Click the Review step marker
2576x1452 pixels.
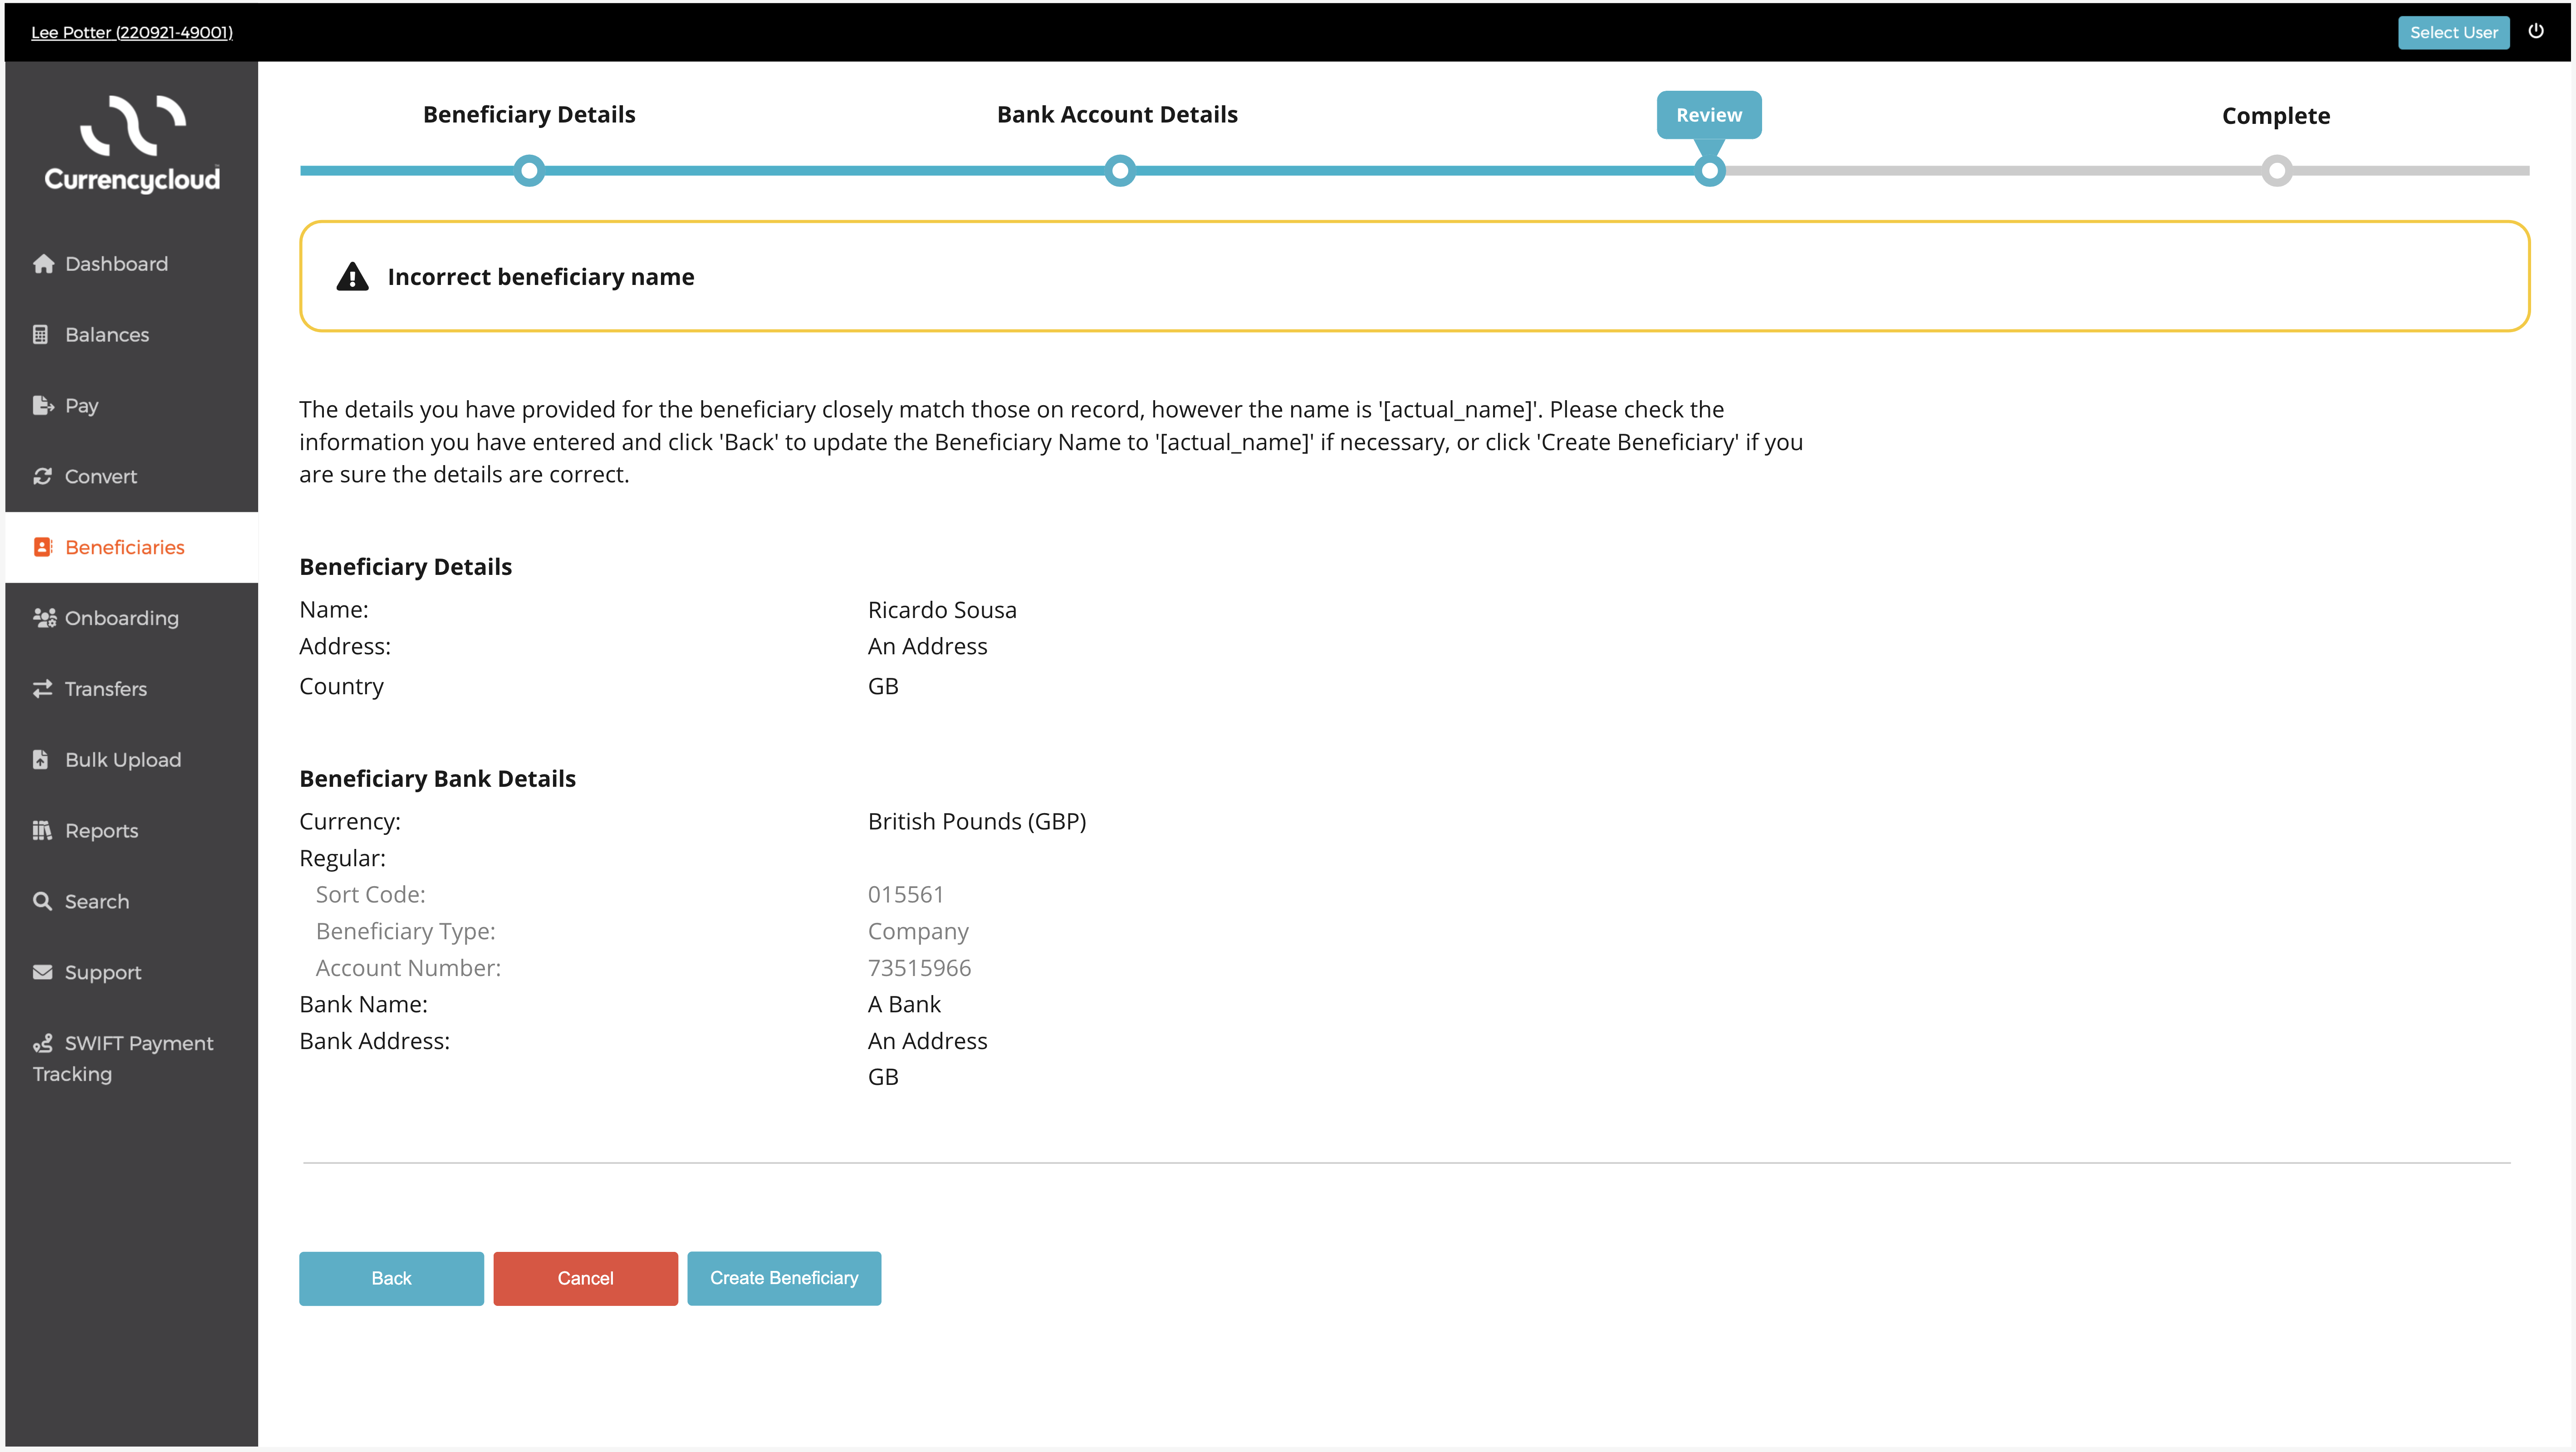point(1709,171)
